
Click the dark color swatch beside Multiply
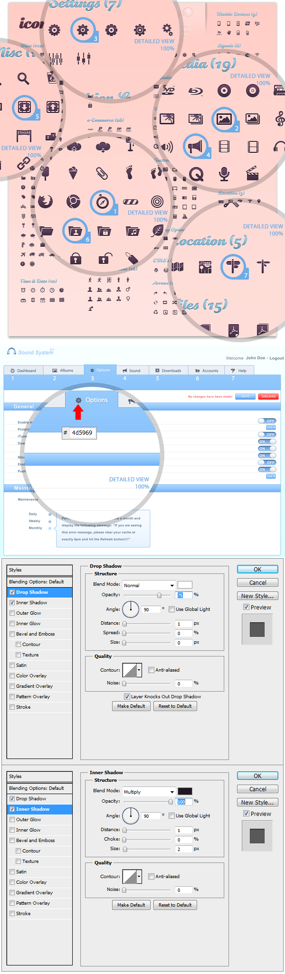185,791
